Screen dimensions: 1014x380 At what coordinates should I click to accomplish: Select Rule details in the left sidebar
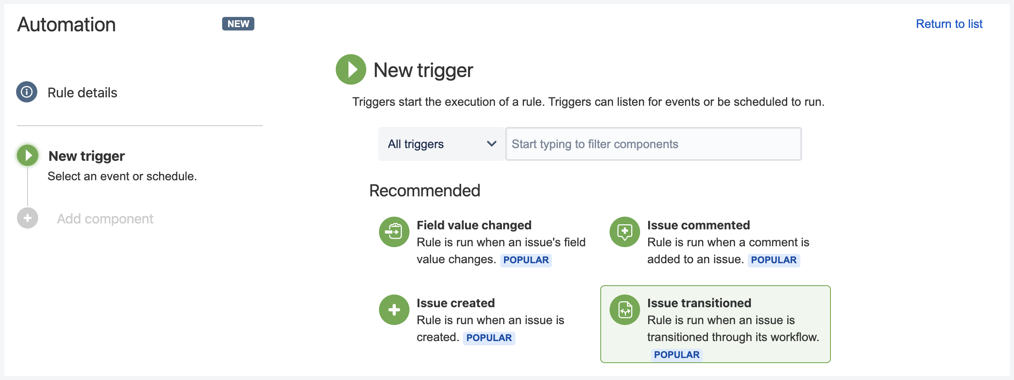[82, 92]
